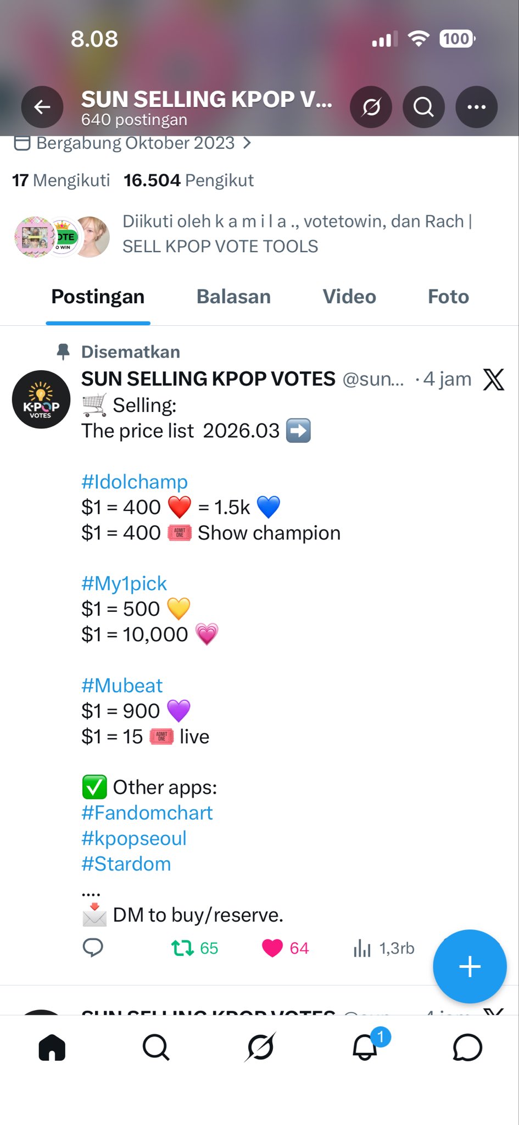Tap the back arrow button
This screenshot has height=1125, width=519.
click(x=42, y=107)
